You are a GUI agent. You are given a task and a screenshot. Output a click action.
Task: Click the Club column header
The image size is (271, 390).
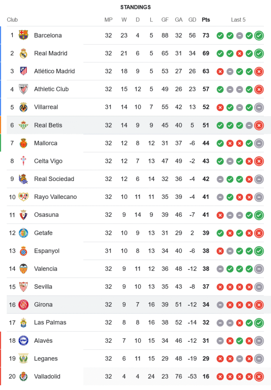[x=12, y=20]
